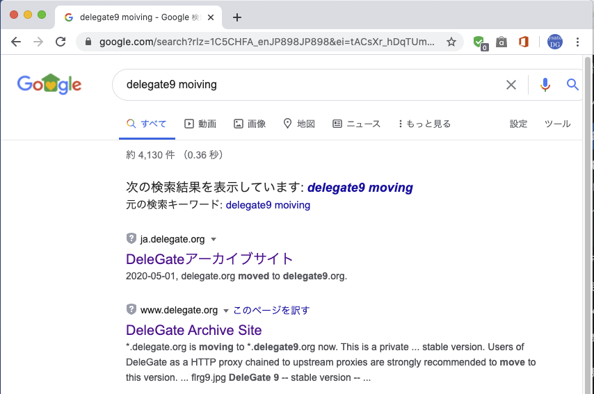Click the blue search magnifier icon
The image size is (594, 394).
pos(572,85)
